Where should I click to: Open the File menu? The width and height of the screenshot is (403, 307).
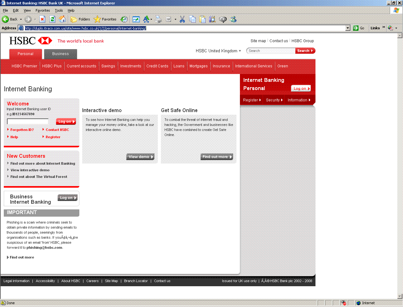(5, 10)
